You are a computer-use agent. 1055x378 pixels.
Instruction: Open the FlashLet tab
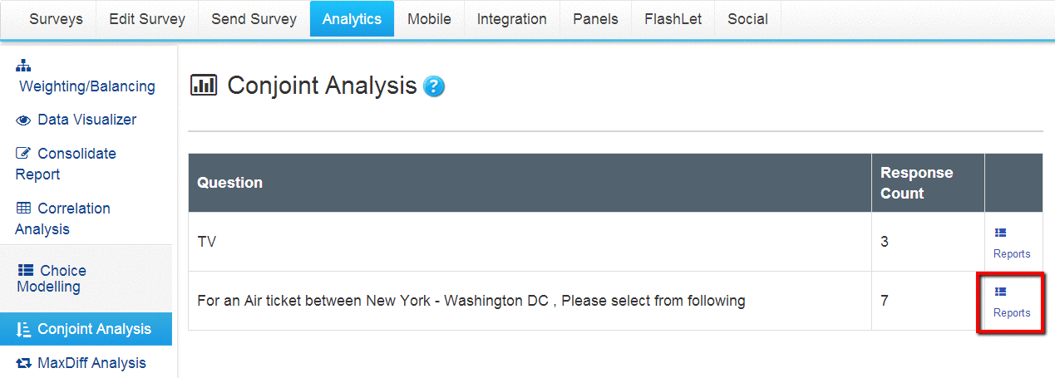[x=673, y=19]
